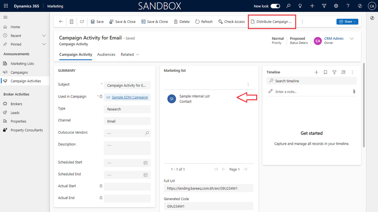
Task: Open the Copilot icon next to user avatar
Action: (x=360, y=6)
